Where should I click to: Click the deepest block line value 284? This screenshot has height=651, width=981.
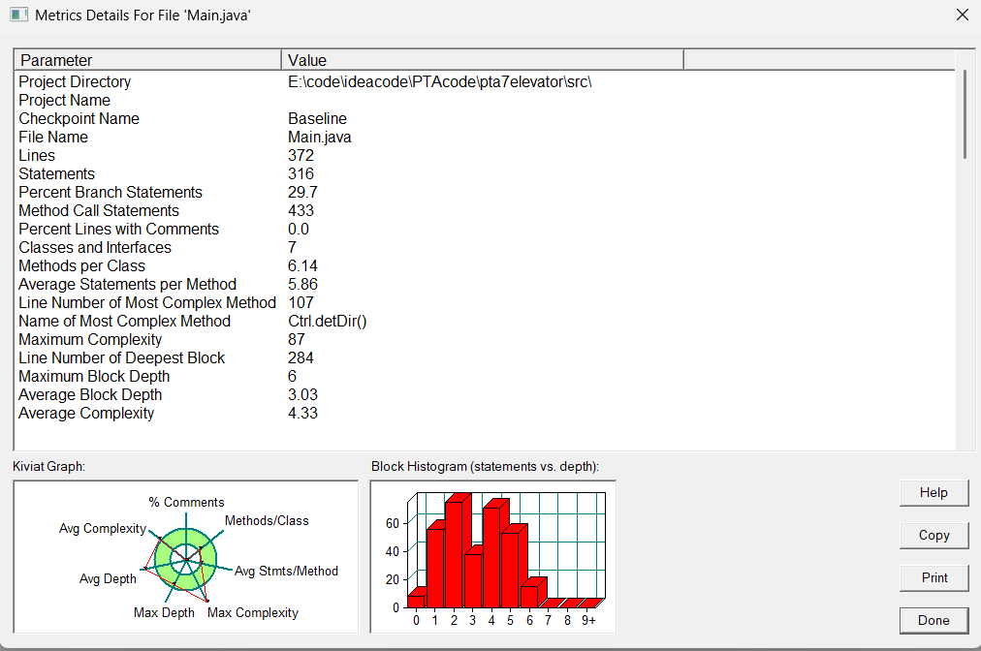tap(301, 358)
